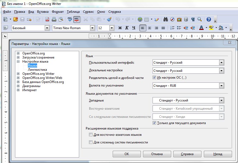238x163 pixels.
Task: Enable 'Для восточно-азиатских языков' checkbox
Action: [x=91, y=134]
